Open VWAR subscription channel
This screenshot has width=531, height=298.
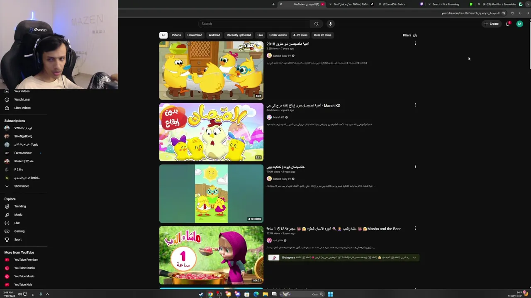(x=24, y=128)
